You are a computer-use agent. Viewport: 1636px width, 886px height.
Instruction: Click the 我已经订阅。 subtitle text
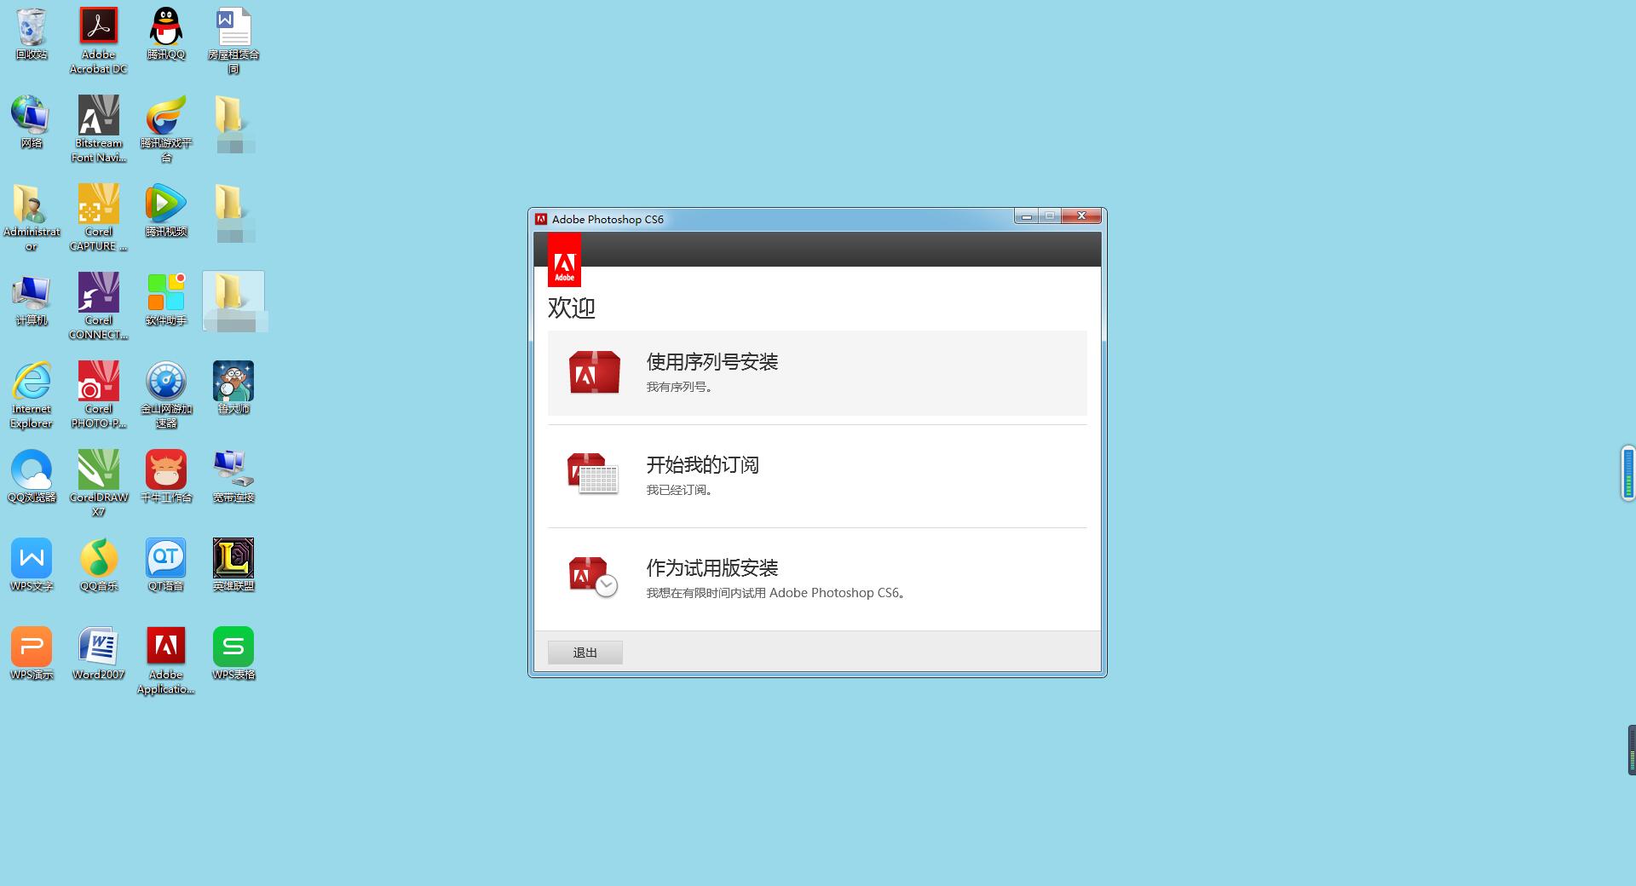coord(679,490)
